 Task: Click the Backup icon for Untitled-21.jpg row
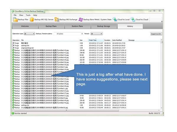click(x=14, y=96)
